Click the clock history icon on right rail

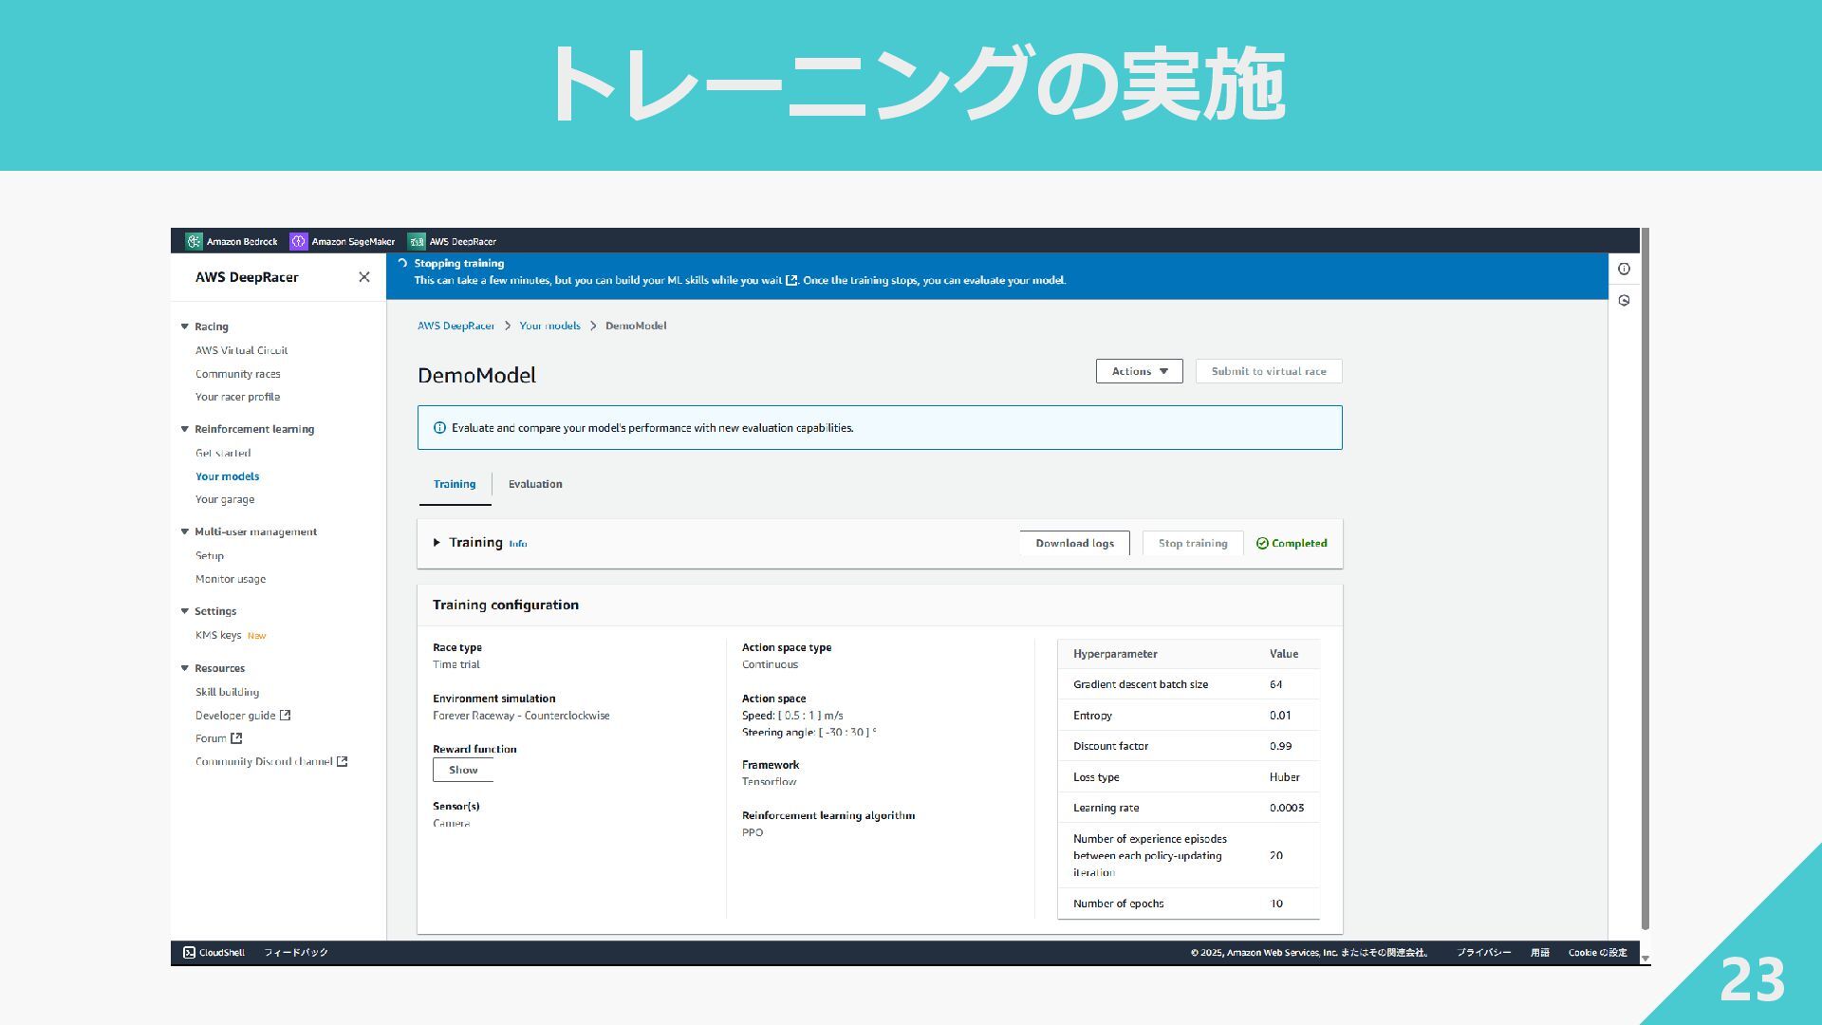point(1624,301)
